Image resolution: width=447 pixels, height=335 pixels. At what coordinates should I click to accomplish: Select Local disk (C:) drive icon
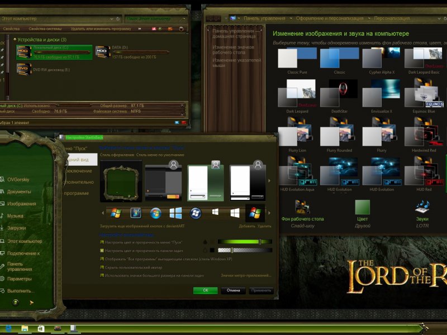pyautogui.click(x=24, y=52)
